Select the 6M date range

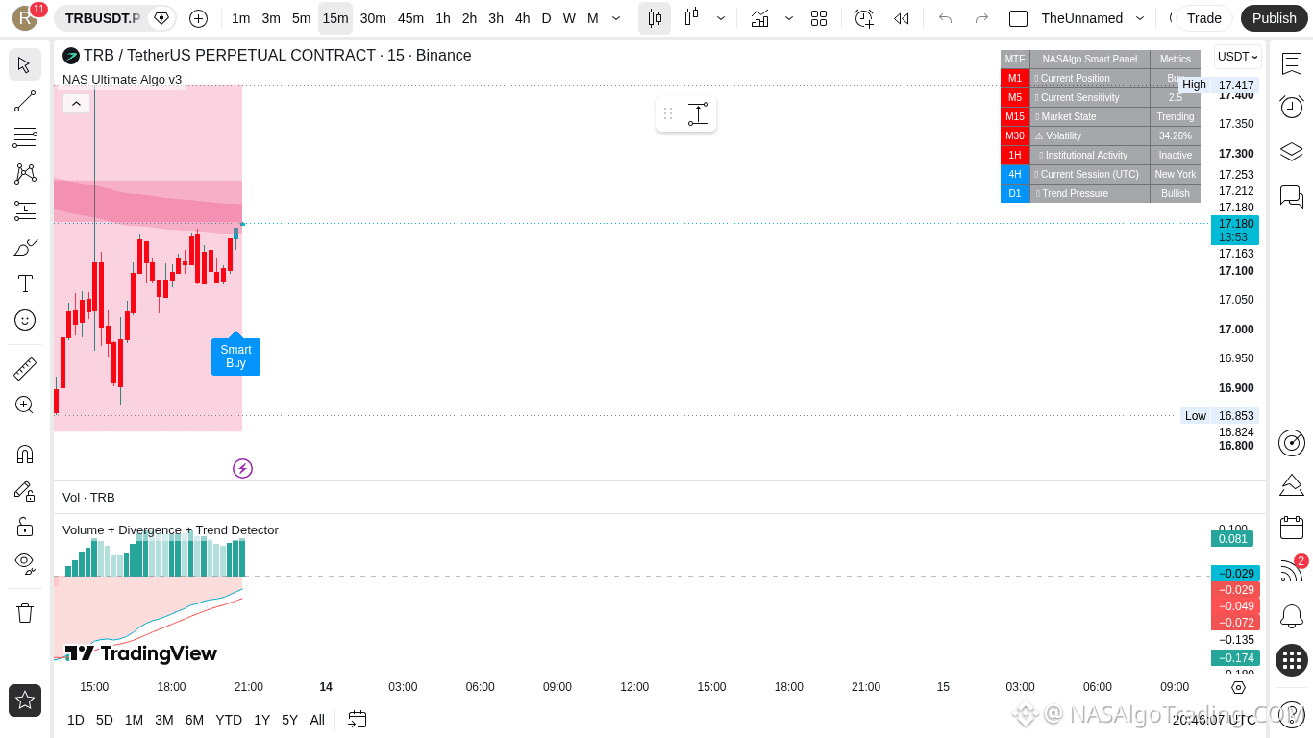(x=194, y=720)
